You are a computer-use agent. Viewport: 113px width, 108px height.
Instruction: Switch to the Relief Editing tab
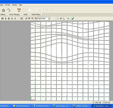coord(36,14)
